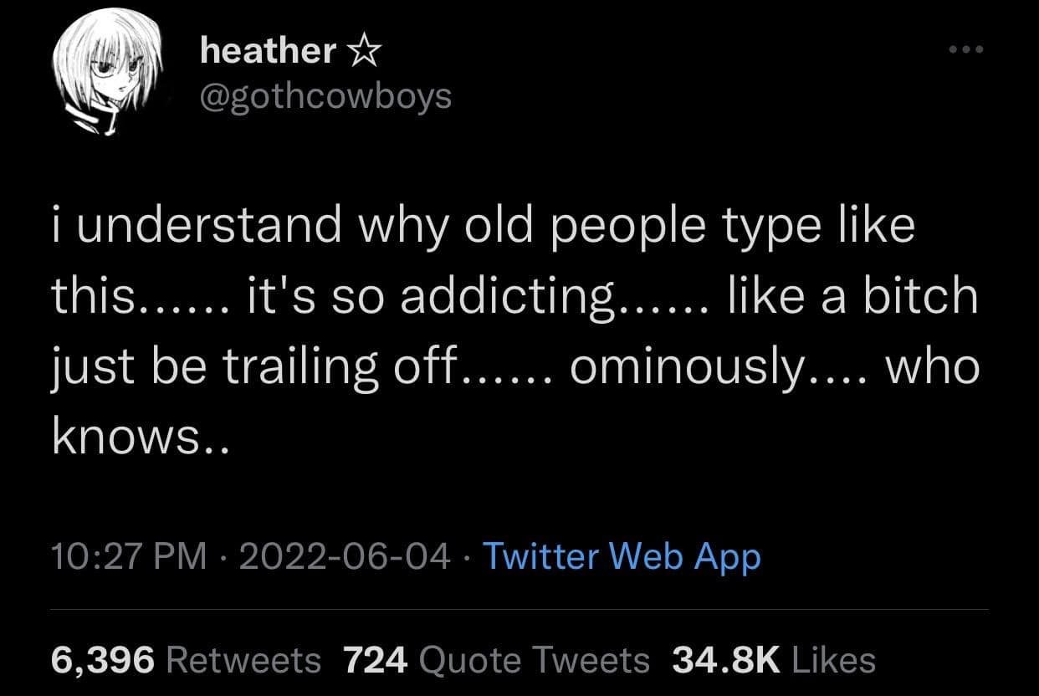Select the 2022-06-04 date
1039x696 pixels.
coord(345,555)
